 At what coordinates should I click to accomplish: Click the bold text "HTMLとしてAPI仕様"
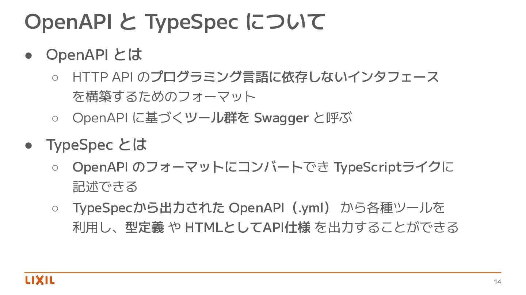tap(248, 227)
